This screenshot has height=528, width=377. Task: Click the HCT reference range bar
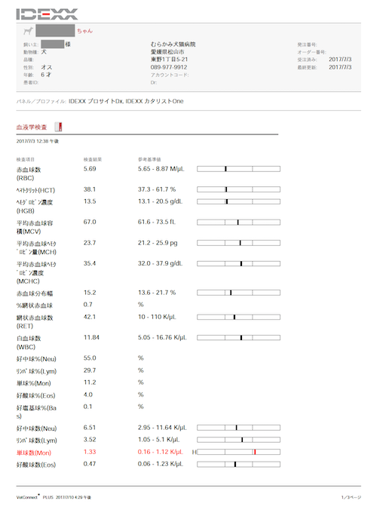239,189
